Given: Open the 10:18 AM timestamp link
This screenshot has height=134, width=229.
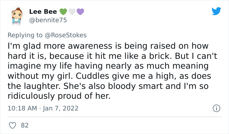Looking at the screenshot, I should (x=23, y=108).
